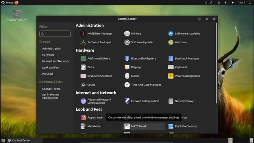Open Keyboard Shortcuts icon
Viewport: 254px width, 143px height.
83,76
